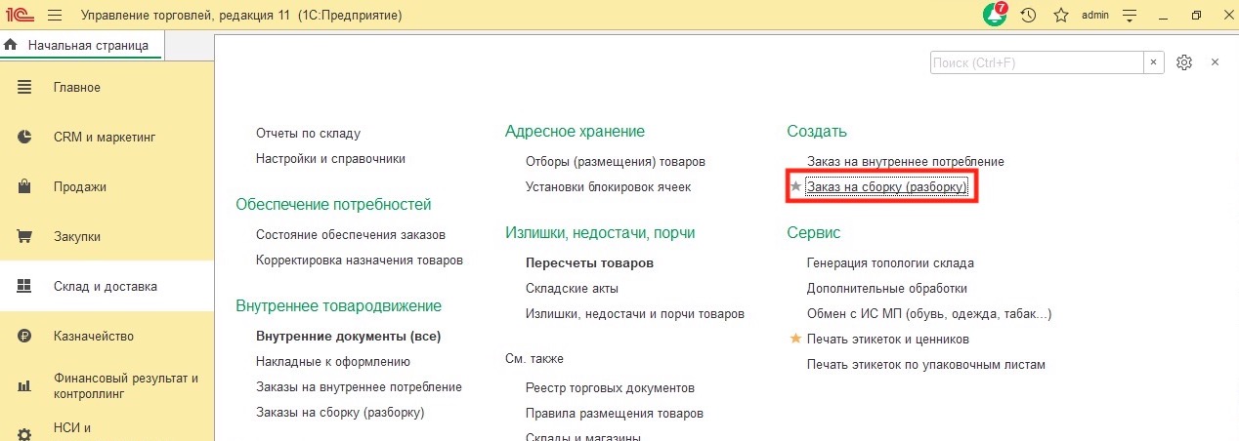Viewport: 1239px width, 441px height.
Task: Open Реестр торговых документов
Action: (610, 388)
